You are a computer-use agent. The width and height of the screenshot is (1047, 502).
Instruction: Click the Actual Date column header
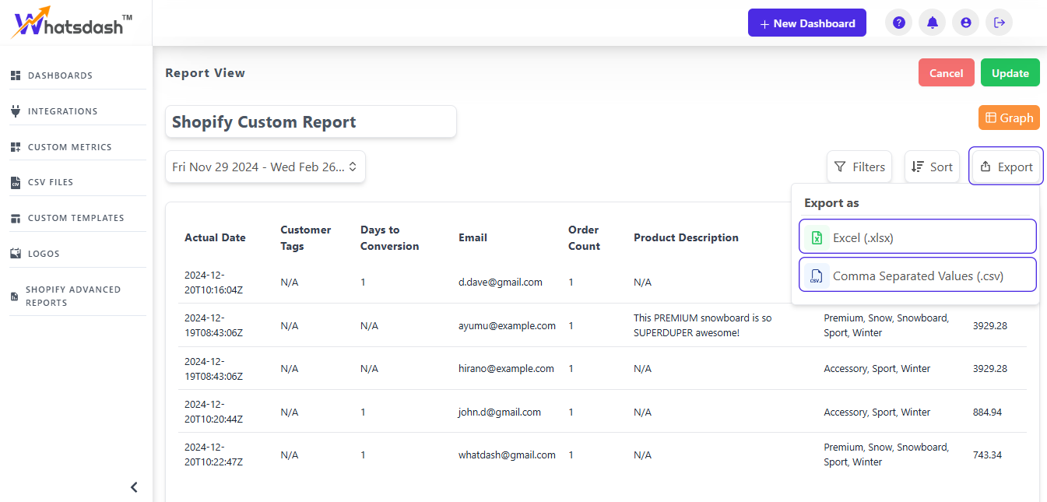point(215,238)
